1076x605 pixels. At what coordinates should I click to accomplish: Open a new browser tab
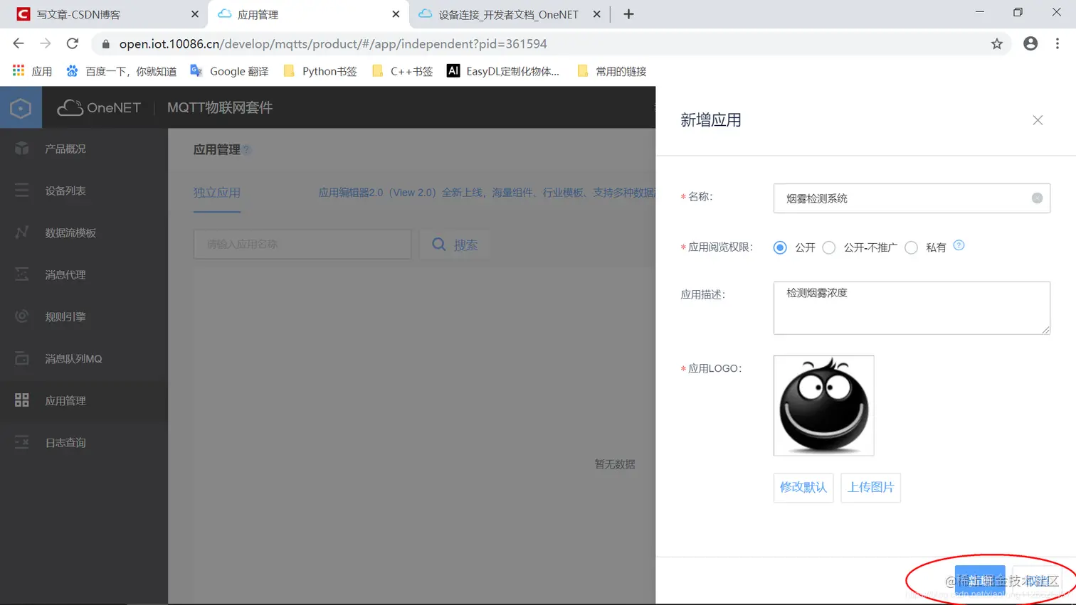tap(628, 14)
